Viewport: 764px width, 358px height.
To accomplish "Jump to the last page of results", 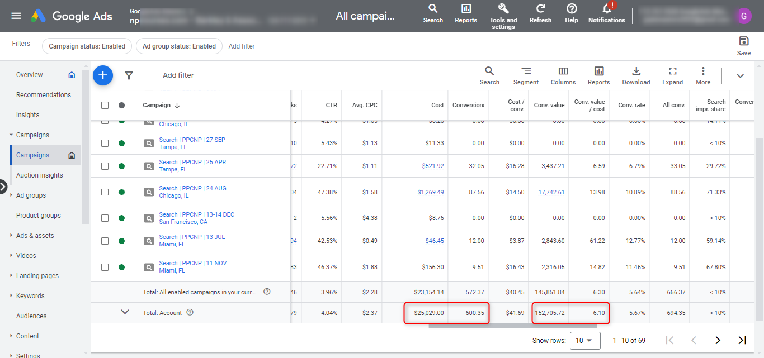I will [742, 340].
